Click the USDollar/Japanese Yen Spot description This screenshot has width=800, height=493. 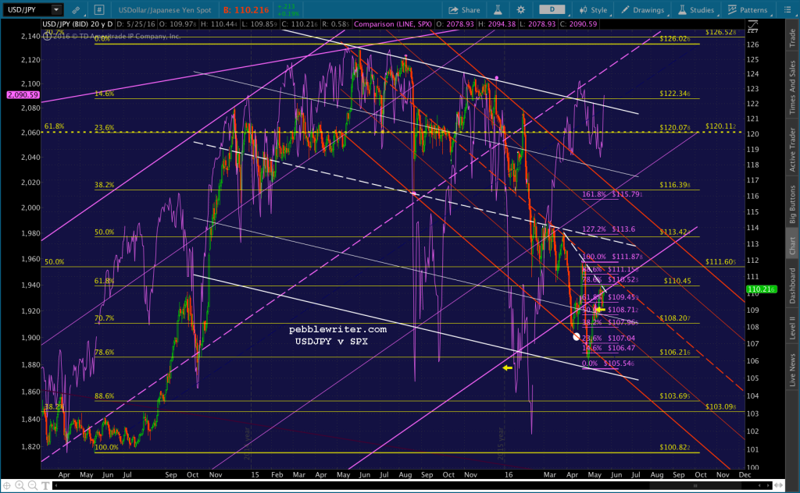[166, 9]
